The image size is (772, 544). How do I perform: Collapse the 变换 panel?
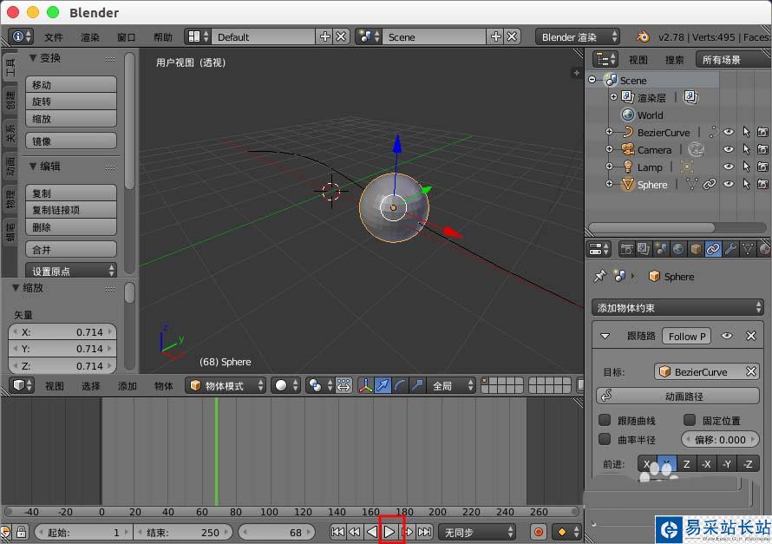[x=32, y=58]
